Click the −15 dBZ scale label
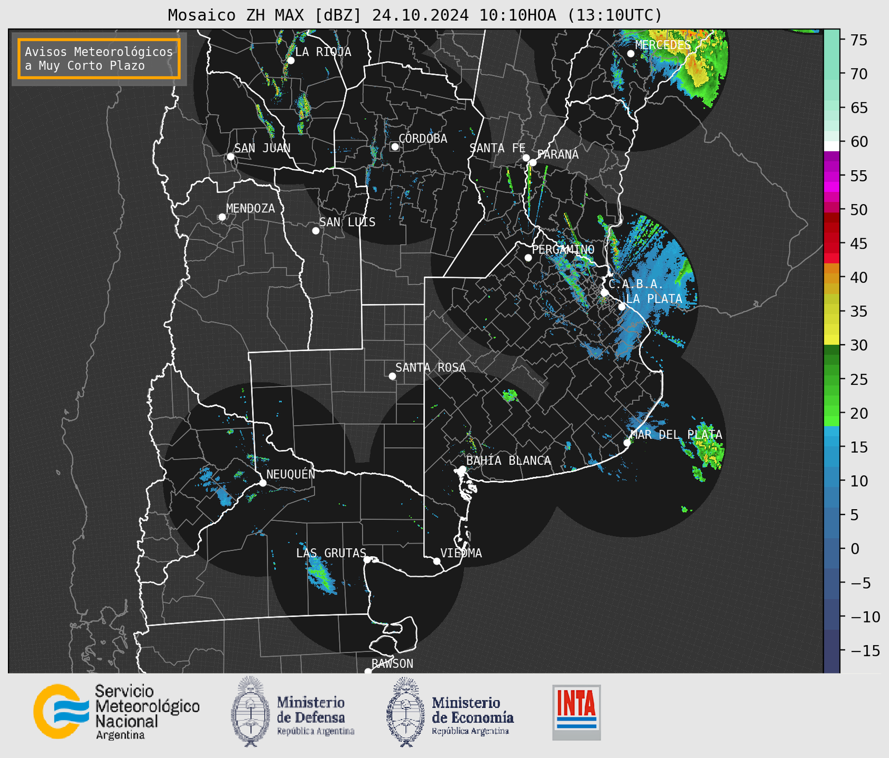 click(863, 651)
